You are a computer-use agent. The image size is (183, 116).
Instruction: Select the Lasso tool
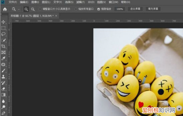(x=3, y=34)
